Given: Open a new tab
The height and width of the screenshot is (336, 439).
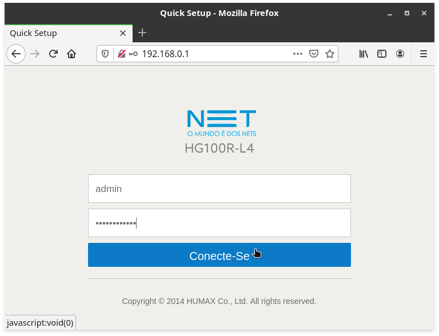Looking at the screenshot, I should click(x=142, y=33).
